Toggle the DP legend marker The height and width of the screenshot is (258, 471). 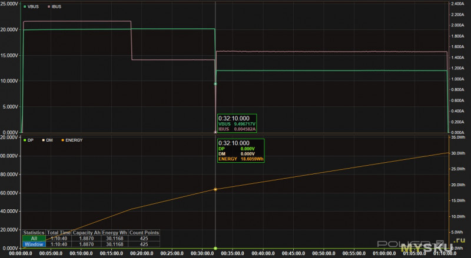[25, 140]
